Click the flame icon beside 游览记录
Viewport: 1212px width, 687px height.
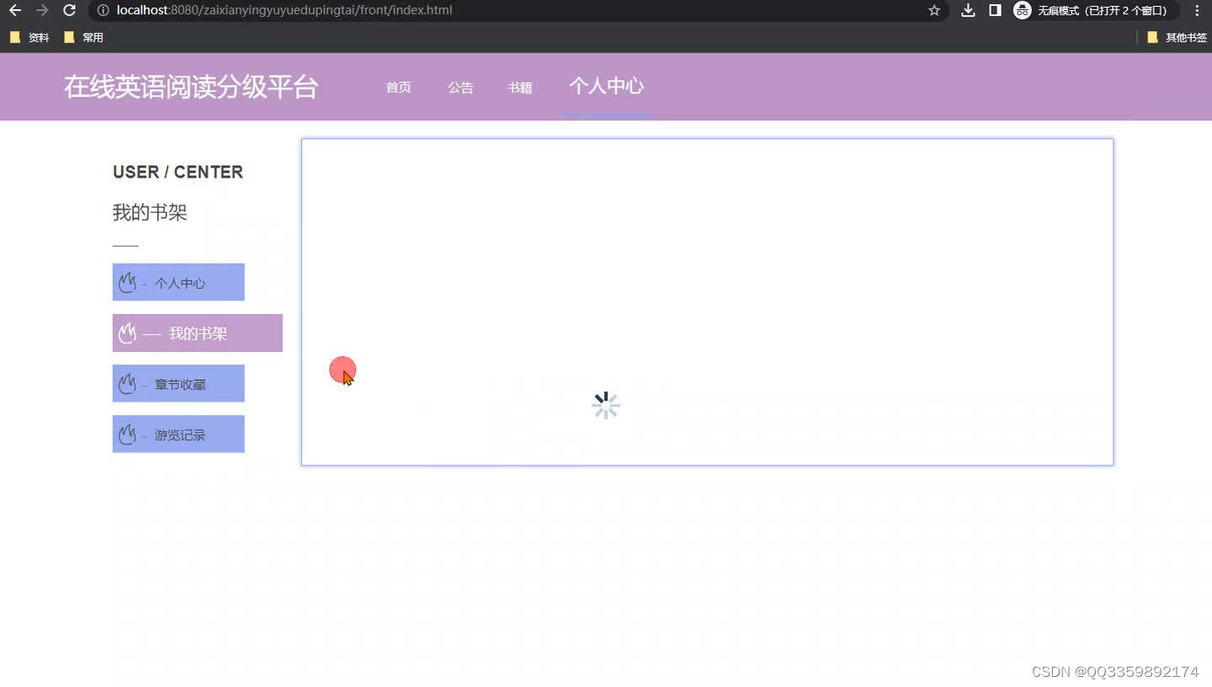(127, 434)
